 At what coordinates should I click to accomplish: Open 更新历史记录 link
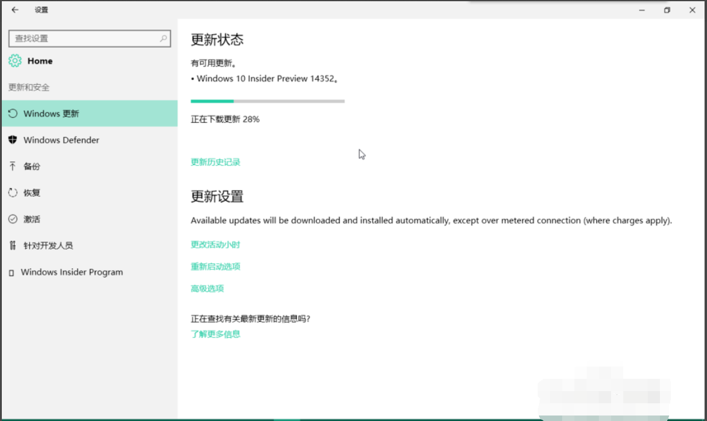click(215, 162)
